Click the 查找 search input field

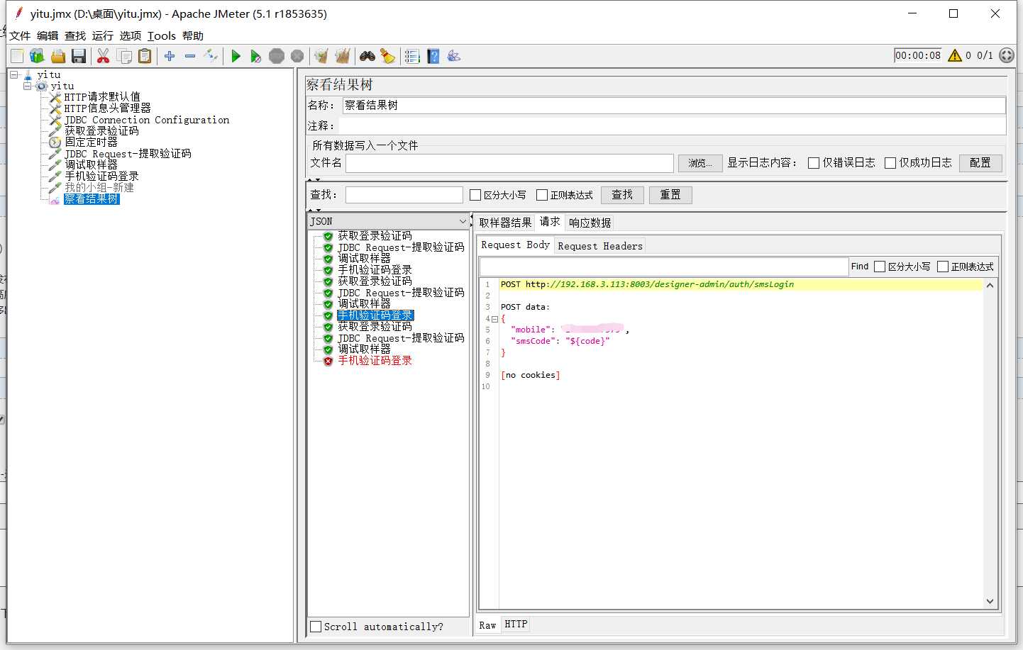[404, 195]
